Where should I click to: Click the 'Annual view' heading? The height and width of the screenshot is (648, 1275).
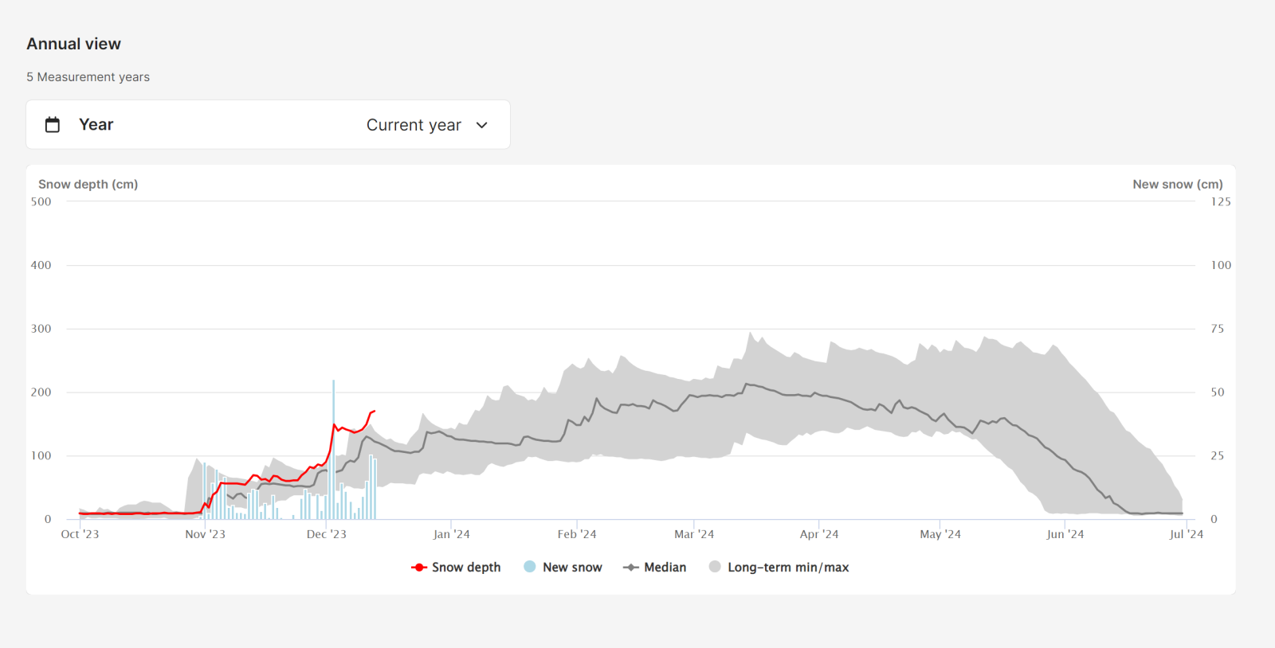coord(73,44)
